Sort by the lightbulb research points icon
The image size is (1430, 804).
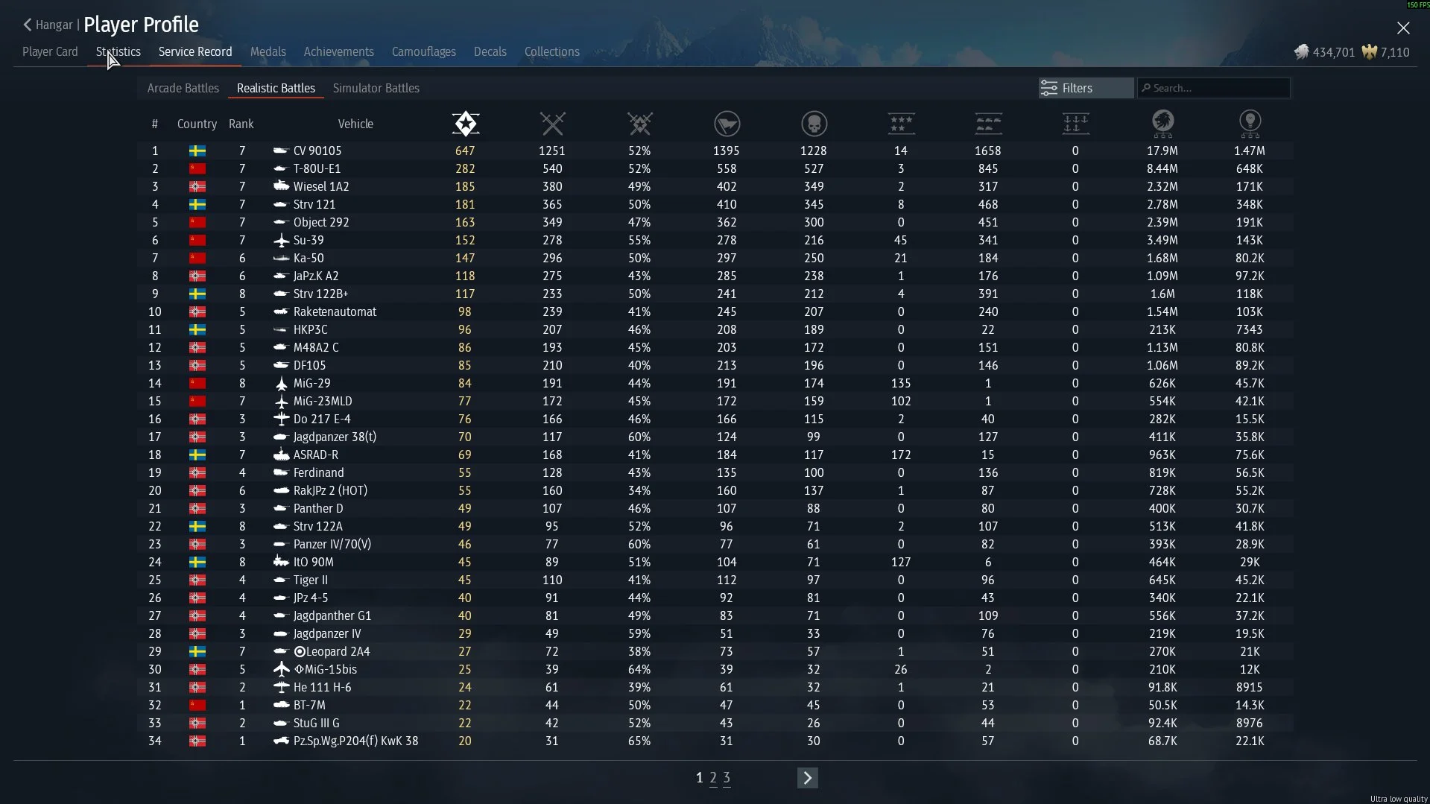pyautogui.click(x=1250, y=124)
